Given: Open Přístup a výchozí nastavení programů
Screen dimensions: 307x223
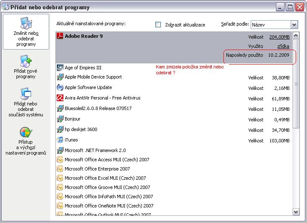Looking at the screenshot, I should click(x=26, y=141).
